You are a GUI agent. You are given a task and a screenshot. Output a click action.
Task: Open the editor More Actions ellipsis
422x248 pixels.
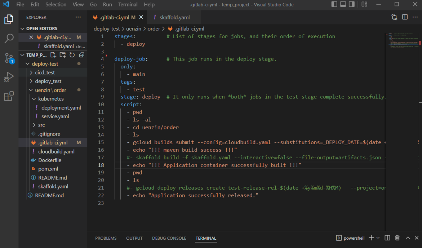(x=415, y=17)
